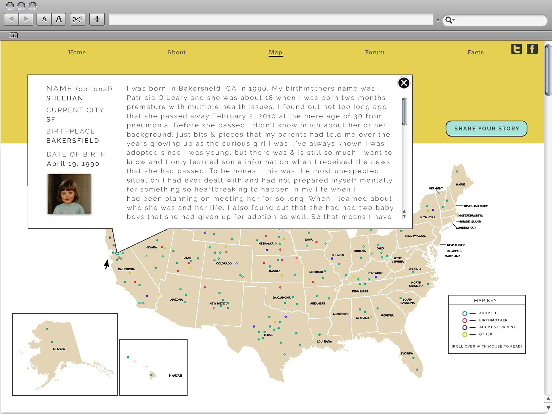552x414 pixels.
Task: Click the ALASKA label on the map
Action: (59, 349)
